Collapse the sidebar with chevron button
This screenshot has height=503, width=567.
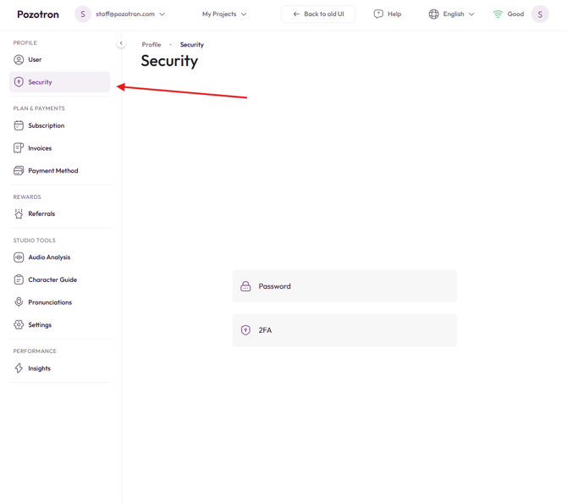click(x=121, y=43)
